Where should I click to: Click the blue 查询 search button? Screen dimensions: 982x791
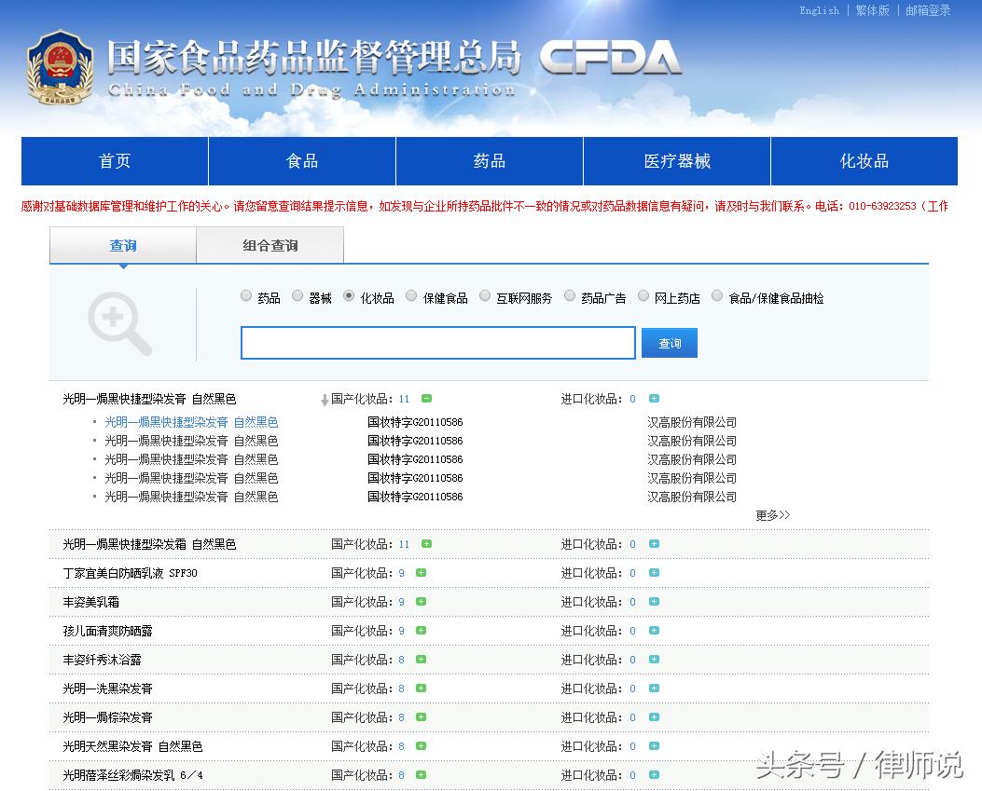pos(669,343)
